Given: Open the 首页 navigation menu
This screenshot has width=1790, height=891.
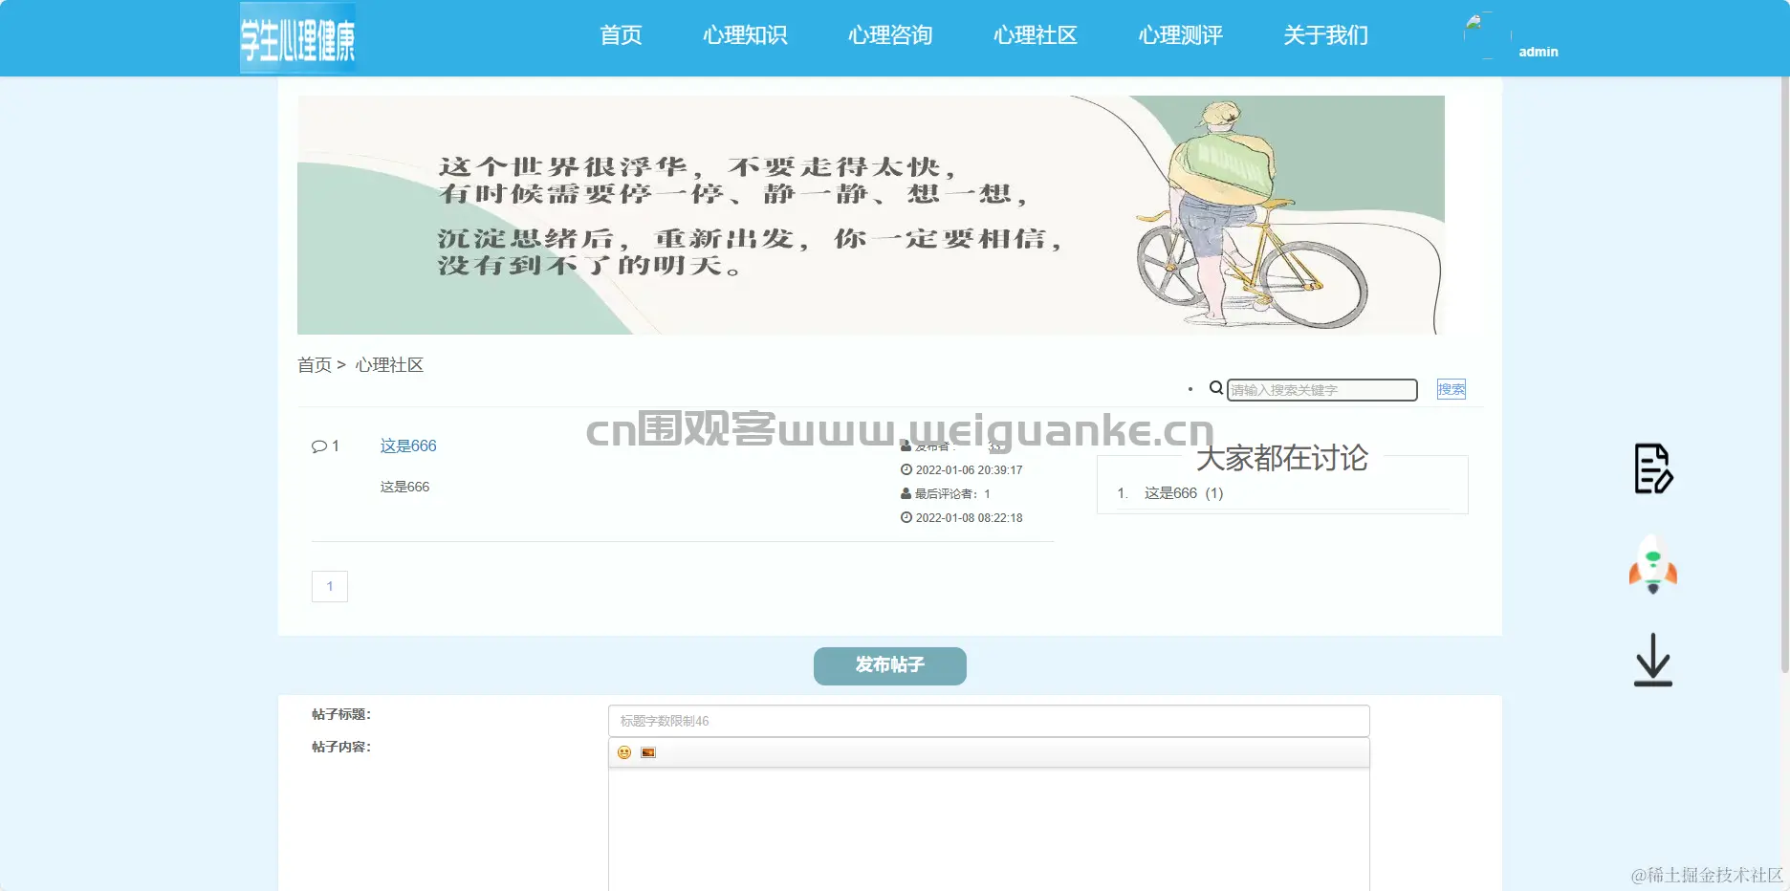Looking at the screenshot, I should [x=621, y=35].
